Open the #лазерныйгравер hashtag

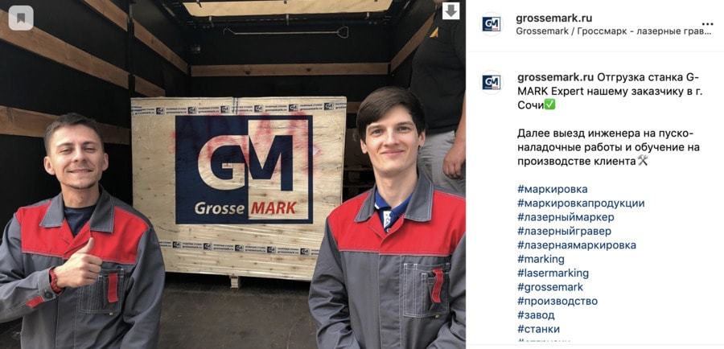[x=564, y=231]
